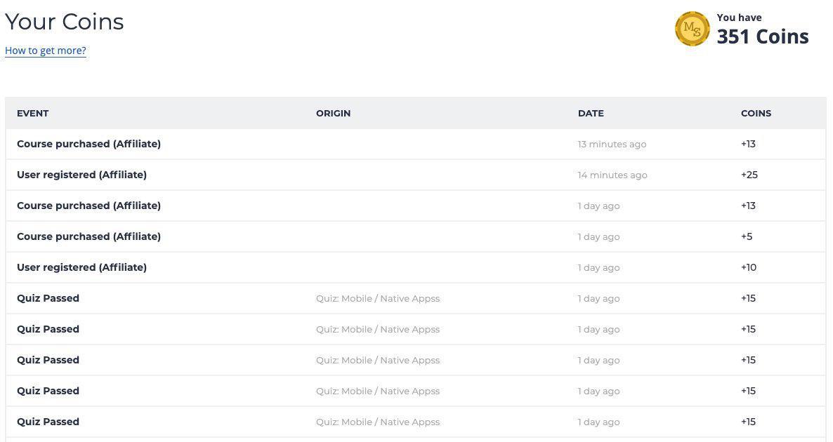Click the "You have" label above balance
The image size is (833, 442).
point(739,18)
